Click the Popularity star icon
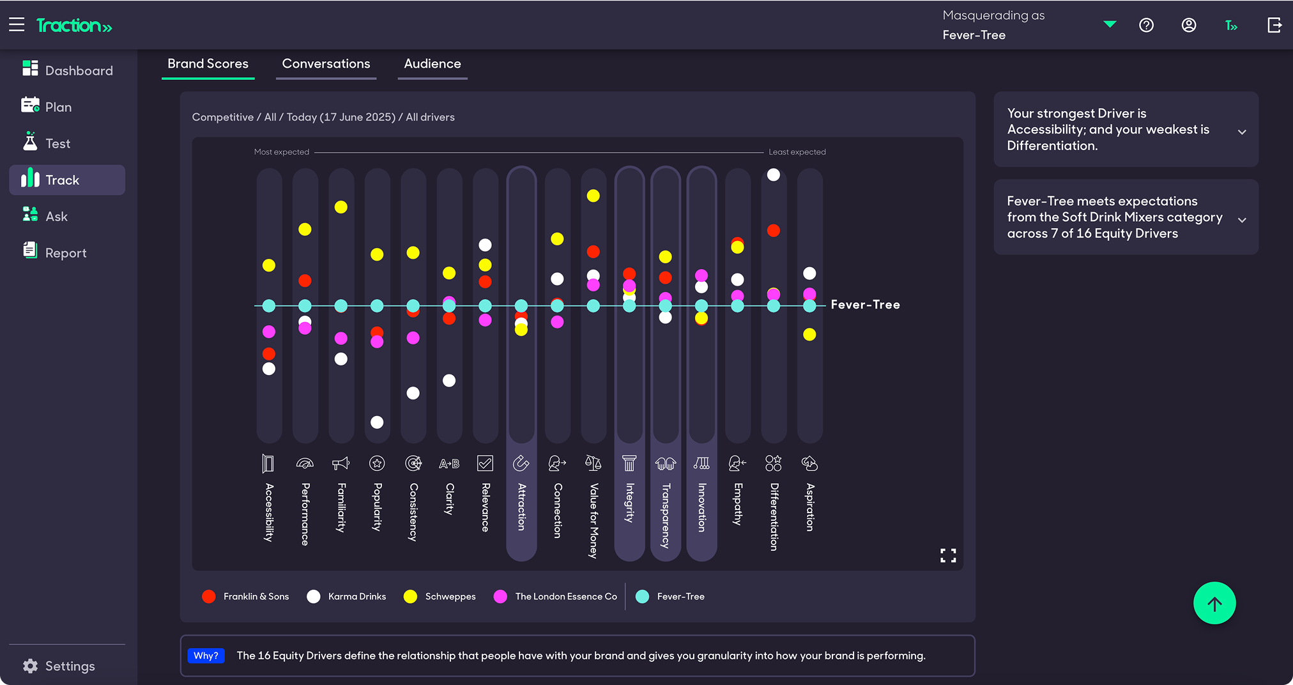This screenshot has height=685, width=1293. [377, 463]
